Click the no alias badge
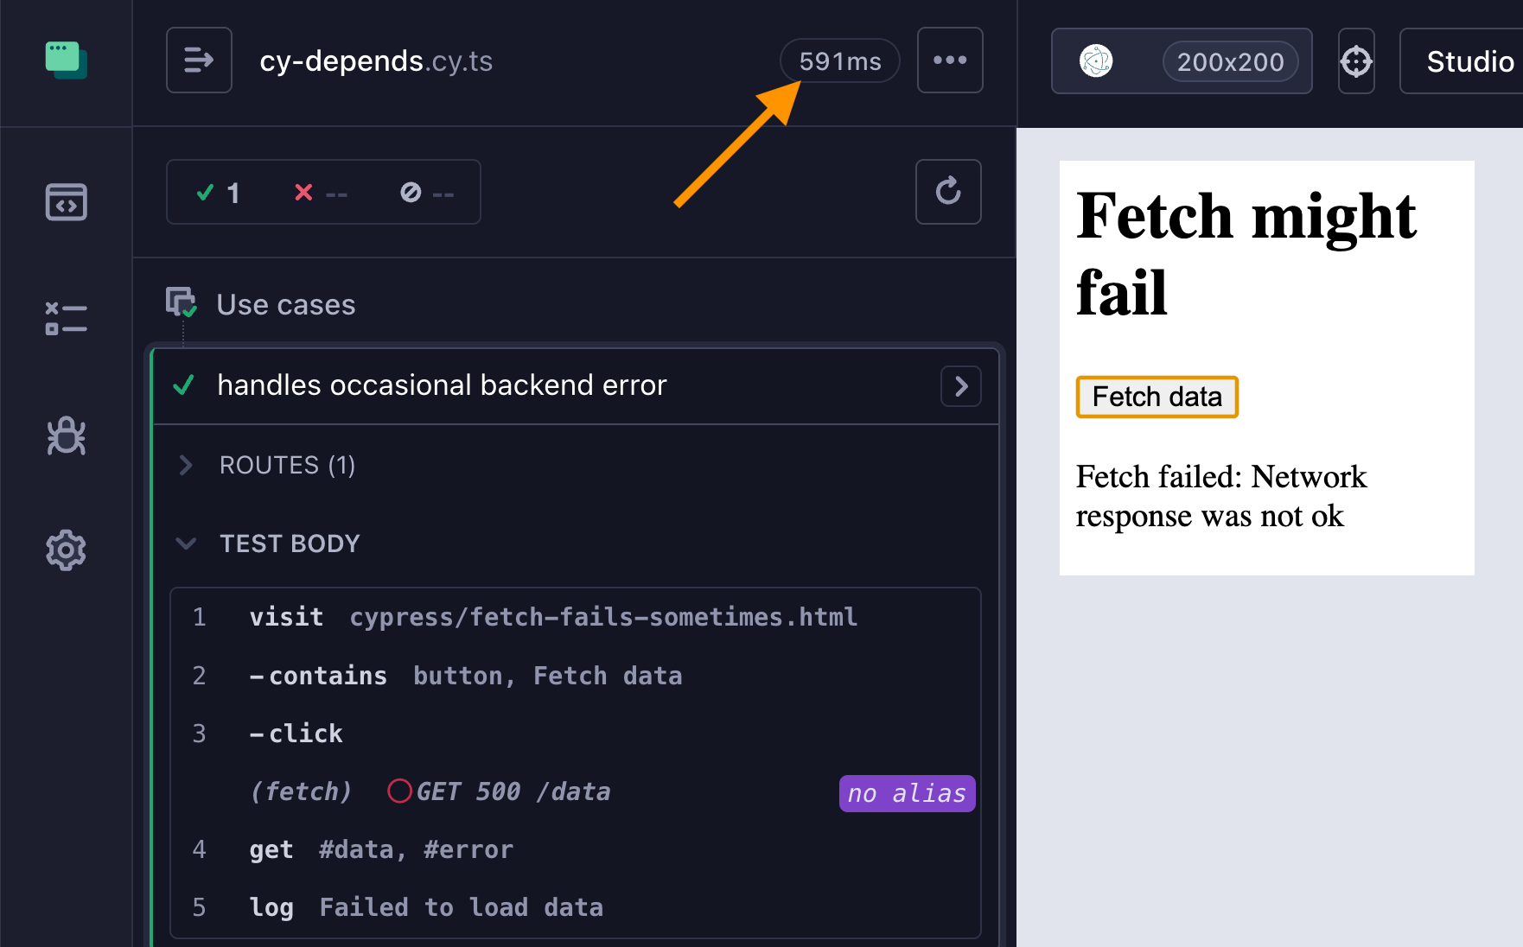The height and width of the screenshot is (947, 1523). tap(907, 793)
